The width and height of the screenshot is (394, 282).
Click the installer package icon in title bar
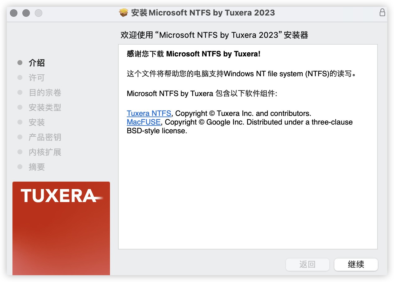(124, 13)
